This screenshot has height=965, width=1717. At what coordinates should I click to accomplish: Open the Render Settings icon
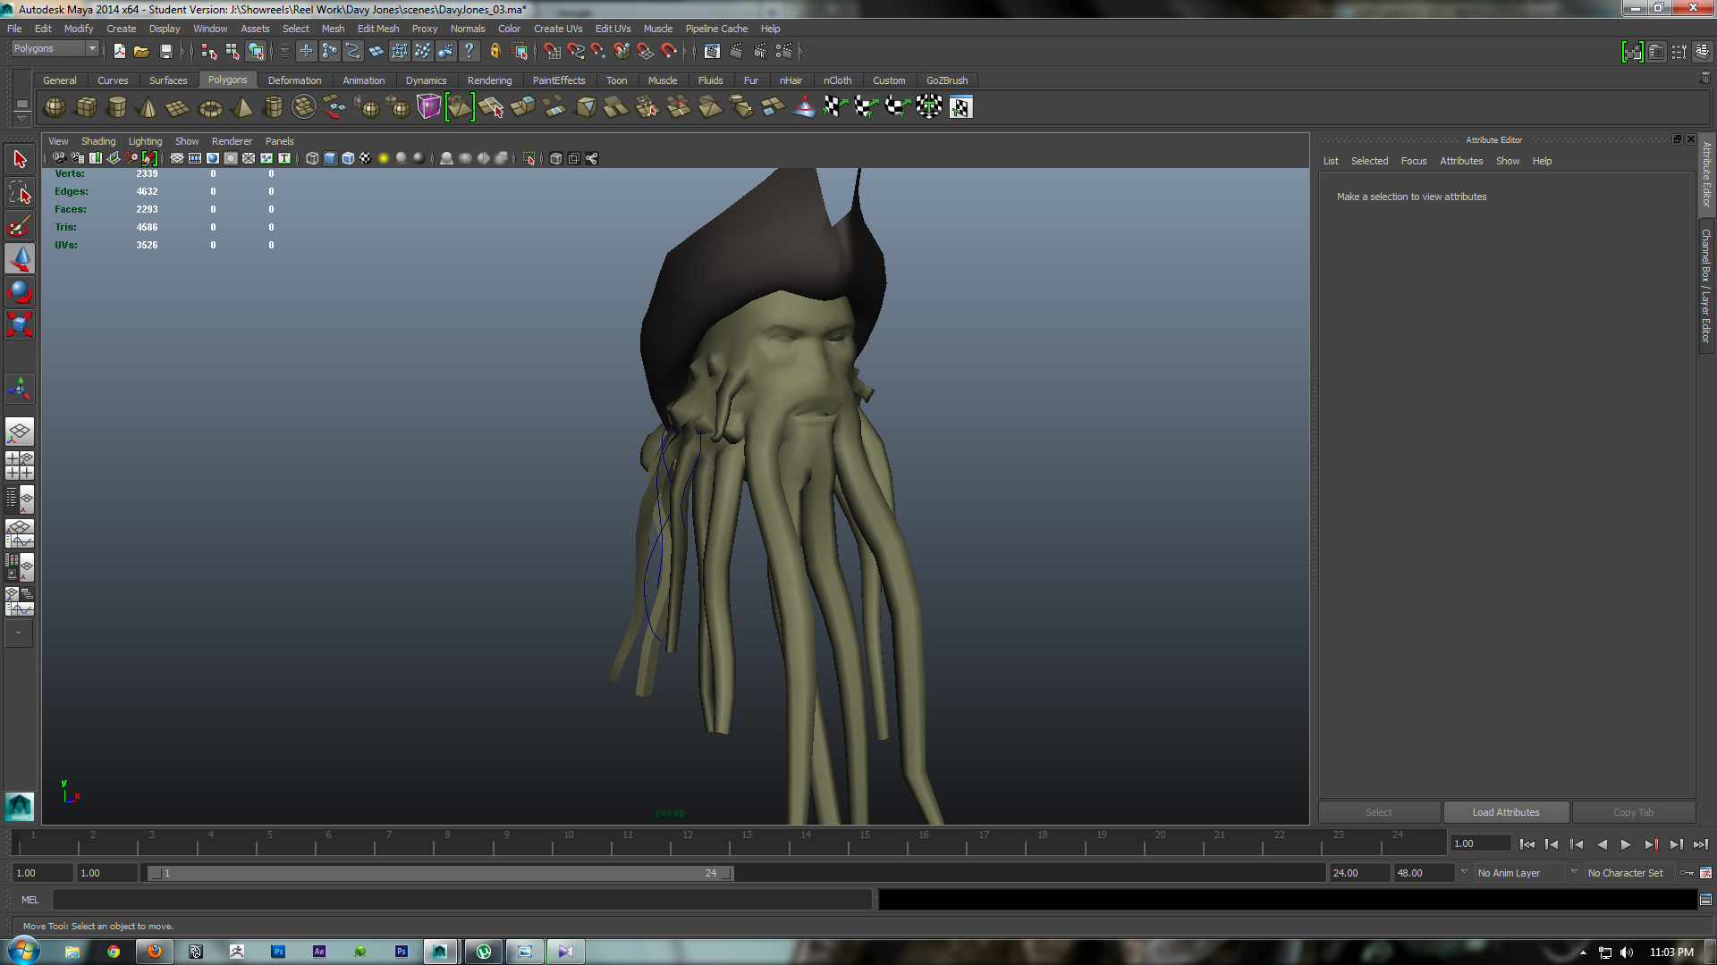(x=783, y=51)
